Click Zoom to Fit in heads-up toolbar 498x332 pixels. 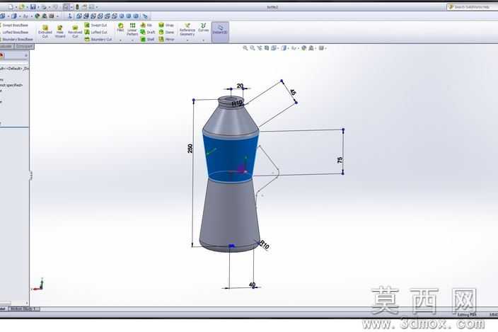(x=245, y=48)
